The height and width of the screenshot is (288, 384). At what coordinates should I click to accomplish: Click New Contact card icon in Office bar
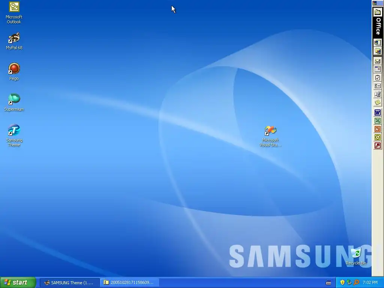click(378, 86)
